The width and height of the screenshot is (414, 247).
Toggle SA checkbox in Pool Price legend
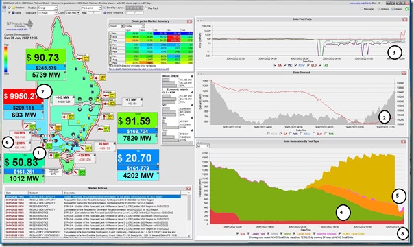275,65
